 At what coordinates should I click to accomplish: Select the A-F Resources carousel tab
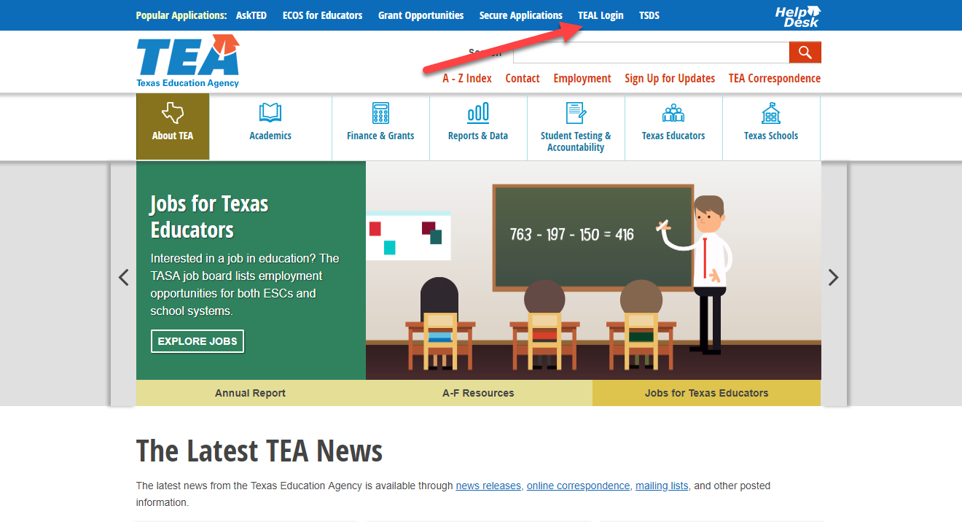coord(479,392)
